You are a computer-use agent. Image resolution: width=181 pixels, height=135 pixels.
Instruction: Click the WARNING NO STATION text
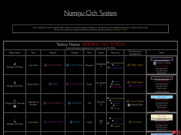(x=103, y=44)
